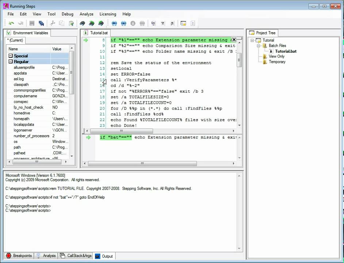Click the code editor vertical scrollbar thumb

[239, 60]
